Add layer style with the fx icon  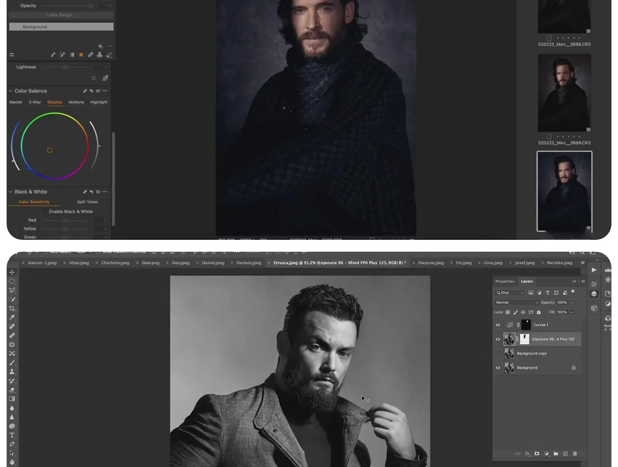(x=528, y=454)
